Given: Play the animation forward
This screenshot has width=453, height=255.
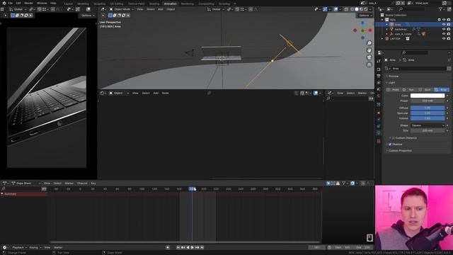Looking at the screenshot, I should [193, 247].
